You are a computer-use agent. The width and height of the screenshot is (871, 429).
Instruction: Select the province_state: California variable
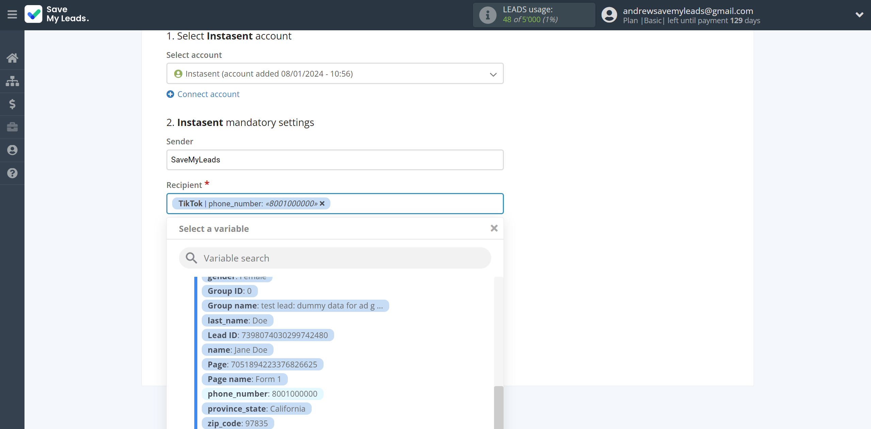[x=257, y=409]
